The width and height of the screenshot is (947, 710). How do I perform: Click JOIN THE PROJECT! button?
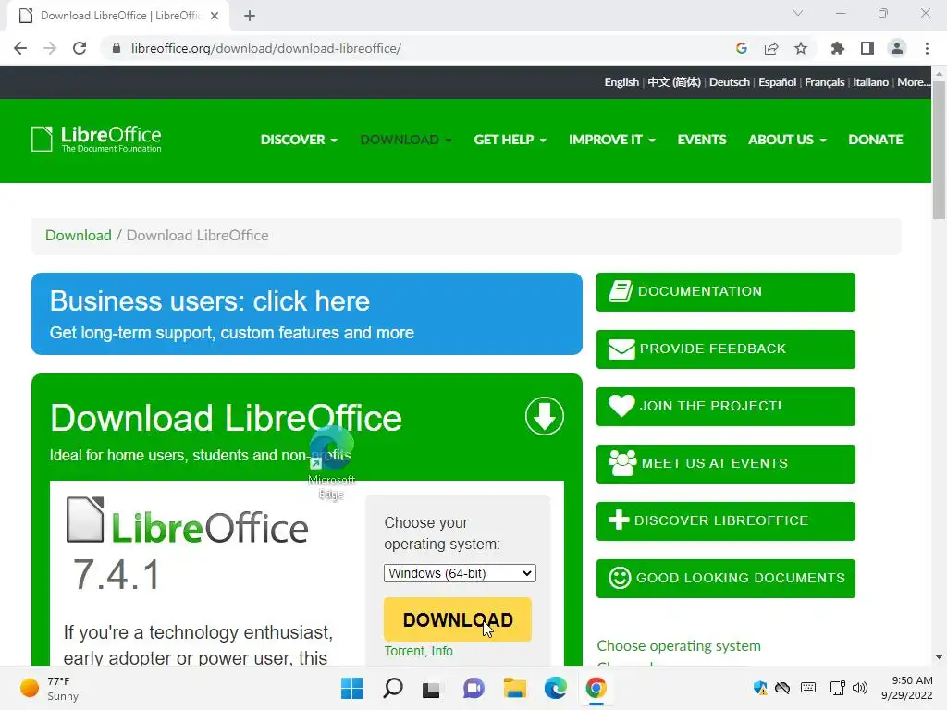(725, 407)
